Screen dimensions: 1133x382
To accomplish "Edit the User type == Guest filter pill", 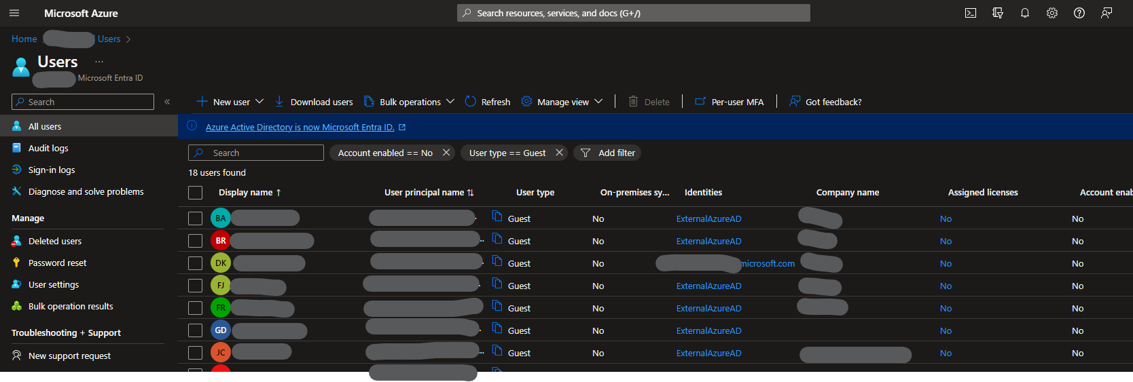I will click(x=507, y=153).
